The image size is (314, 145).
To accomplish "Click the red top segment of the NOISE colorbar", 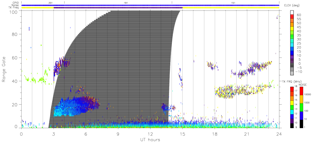I will click(x=301, y=91).
